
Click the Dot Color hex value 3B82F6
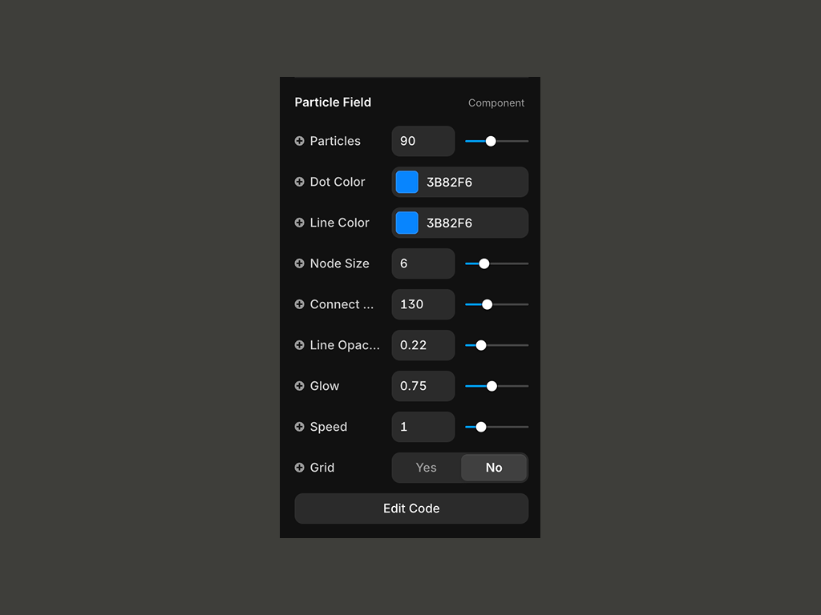click(x=449, y=183)
